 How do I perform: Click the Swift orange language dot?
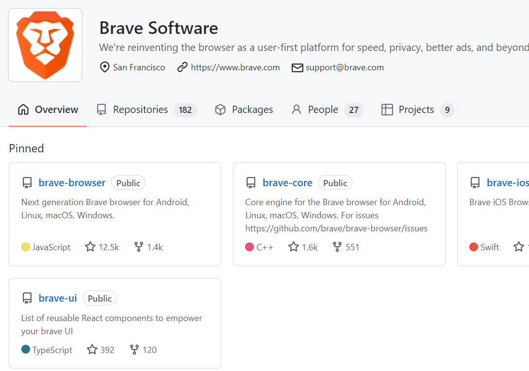tap(474, 247)
